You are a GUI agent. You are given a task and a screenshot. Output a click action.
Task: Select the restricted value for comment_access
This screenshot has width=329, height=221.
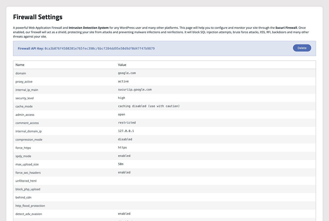click(x=127, y=123)
